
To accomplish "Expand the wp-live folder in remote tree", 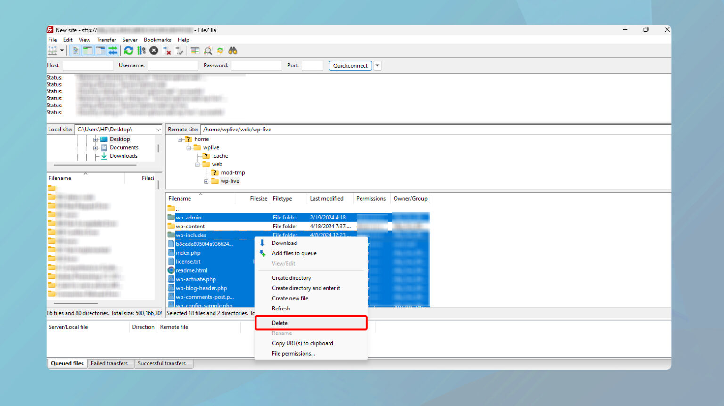I will pos(206,181).
